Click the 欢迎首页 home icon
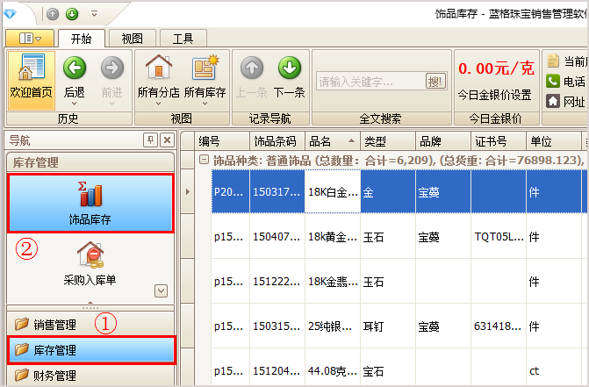Image resolution: width=589 pixels, height=387 pixels. (31, 68)
